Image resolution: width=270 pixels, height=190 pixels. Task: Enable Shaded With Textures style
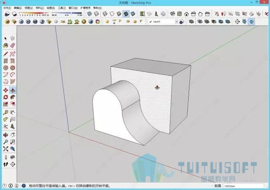(126, 14)
